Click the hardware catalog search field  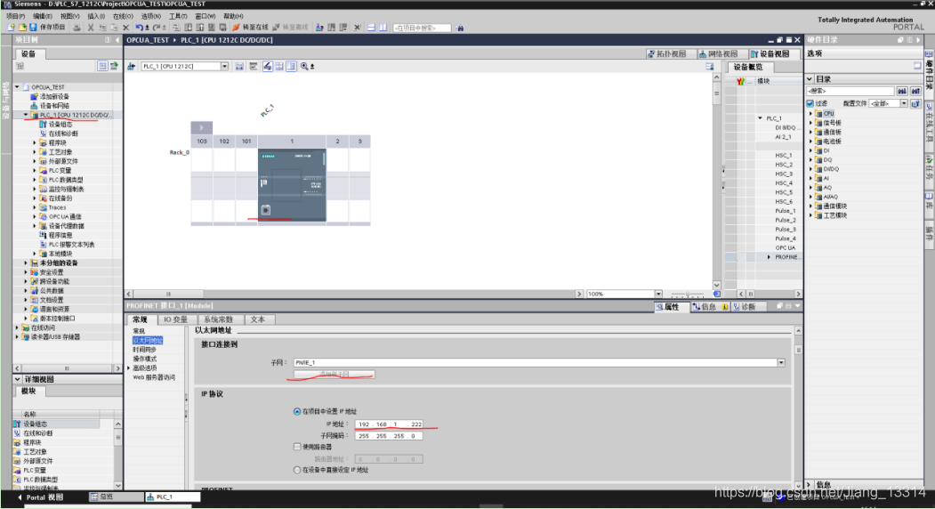[850, 91]
